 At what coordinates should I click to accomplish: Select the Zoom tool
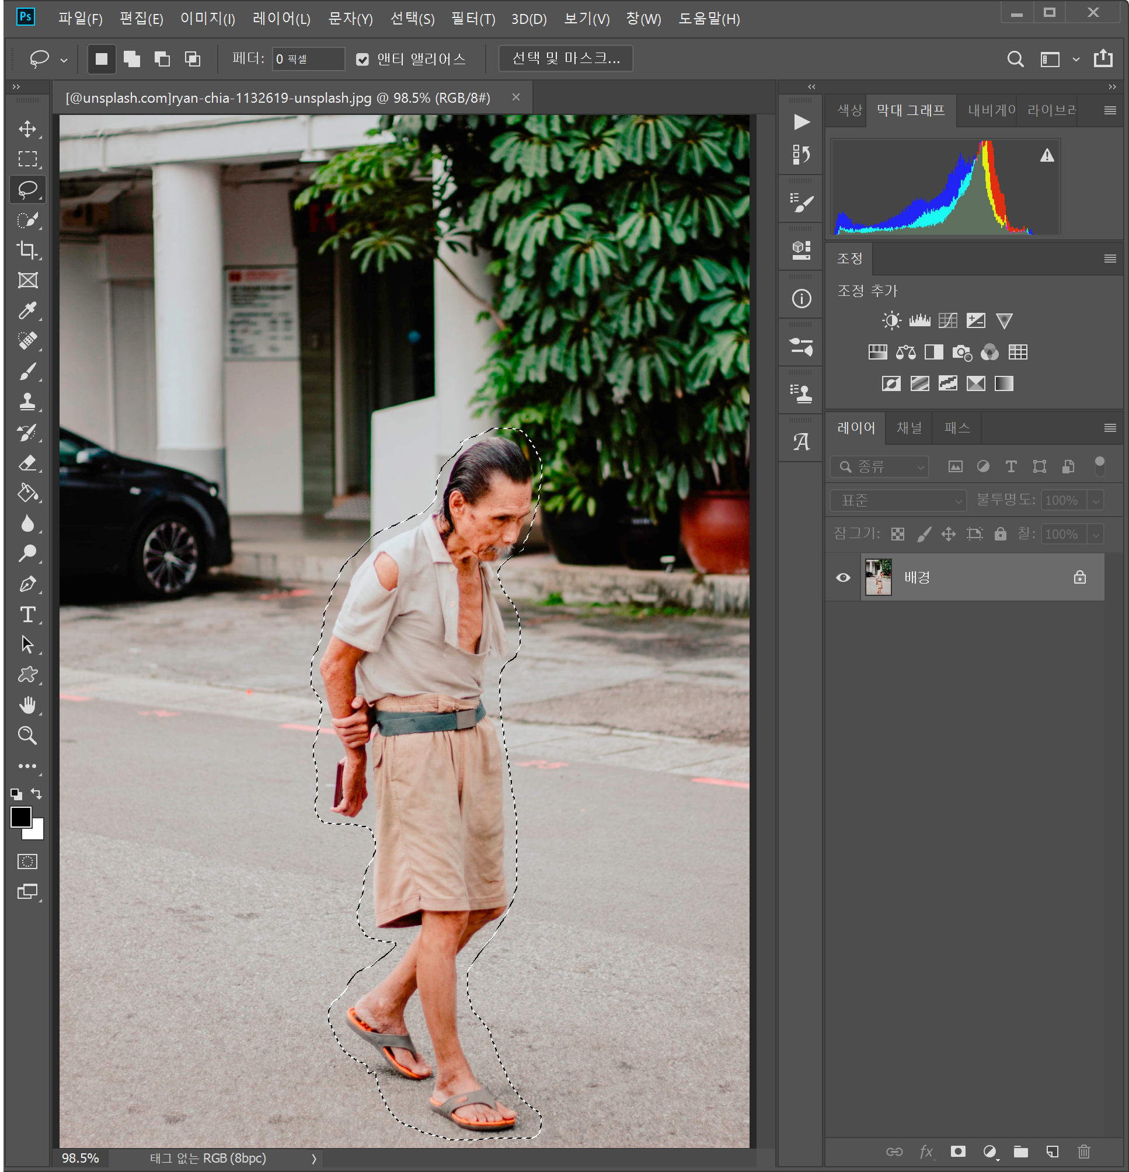pos(27,735)
